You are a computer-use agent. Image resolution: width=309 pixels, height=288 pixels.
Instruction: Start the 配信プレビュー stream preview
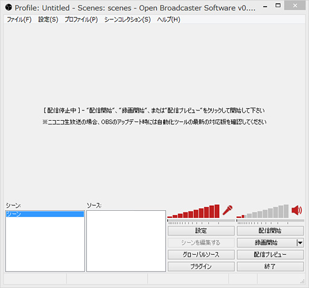click(270, 255)
